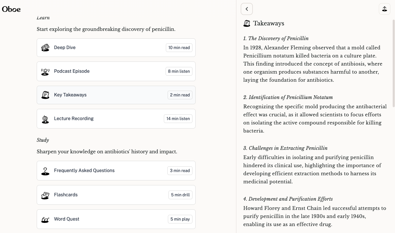Click the 5 min drill badge

click(180, 195)
